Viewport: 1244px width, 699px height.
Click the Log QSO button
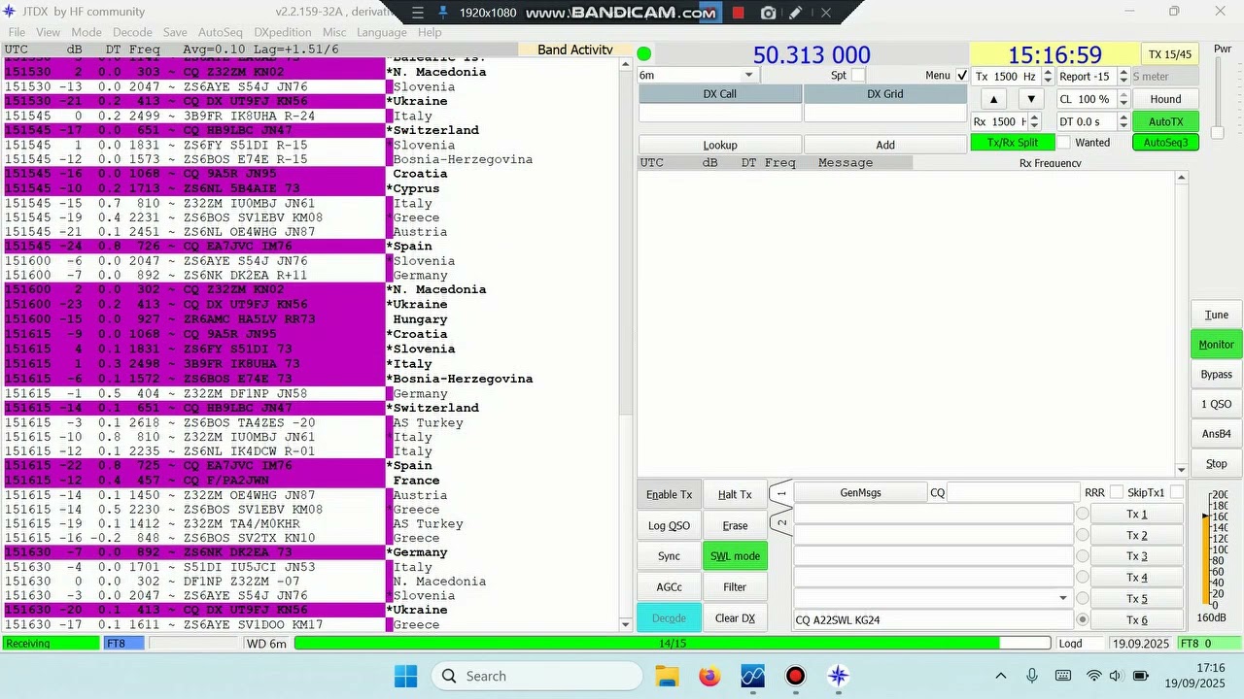tap(669, 525)
